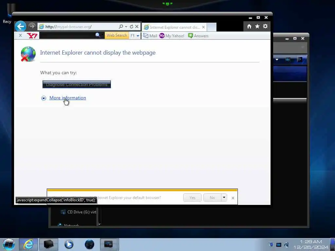The width and height of the screenshot is (335, 251).
Task: Go back with the blue Back arrow
Action: point(21,26)
